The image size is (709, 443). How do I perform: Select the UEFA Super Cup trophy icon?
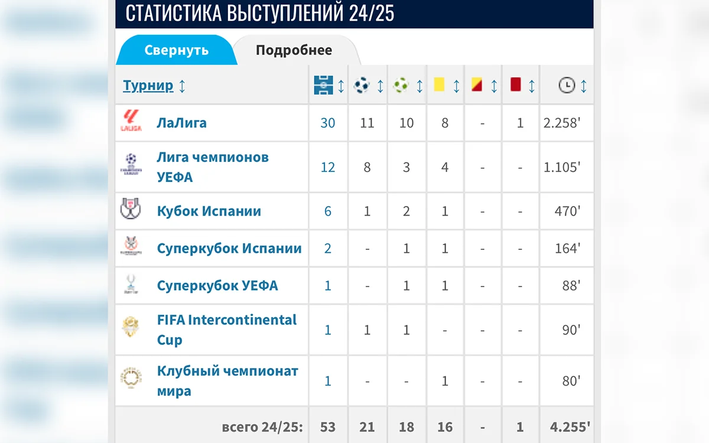coord(132,285)
